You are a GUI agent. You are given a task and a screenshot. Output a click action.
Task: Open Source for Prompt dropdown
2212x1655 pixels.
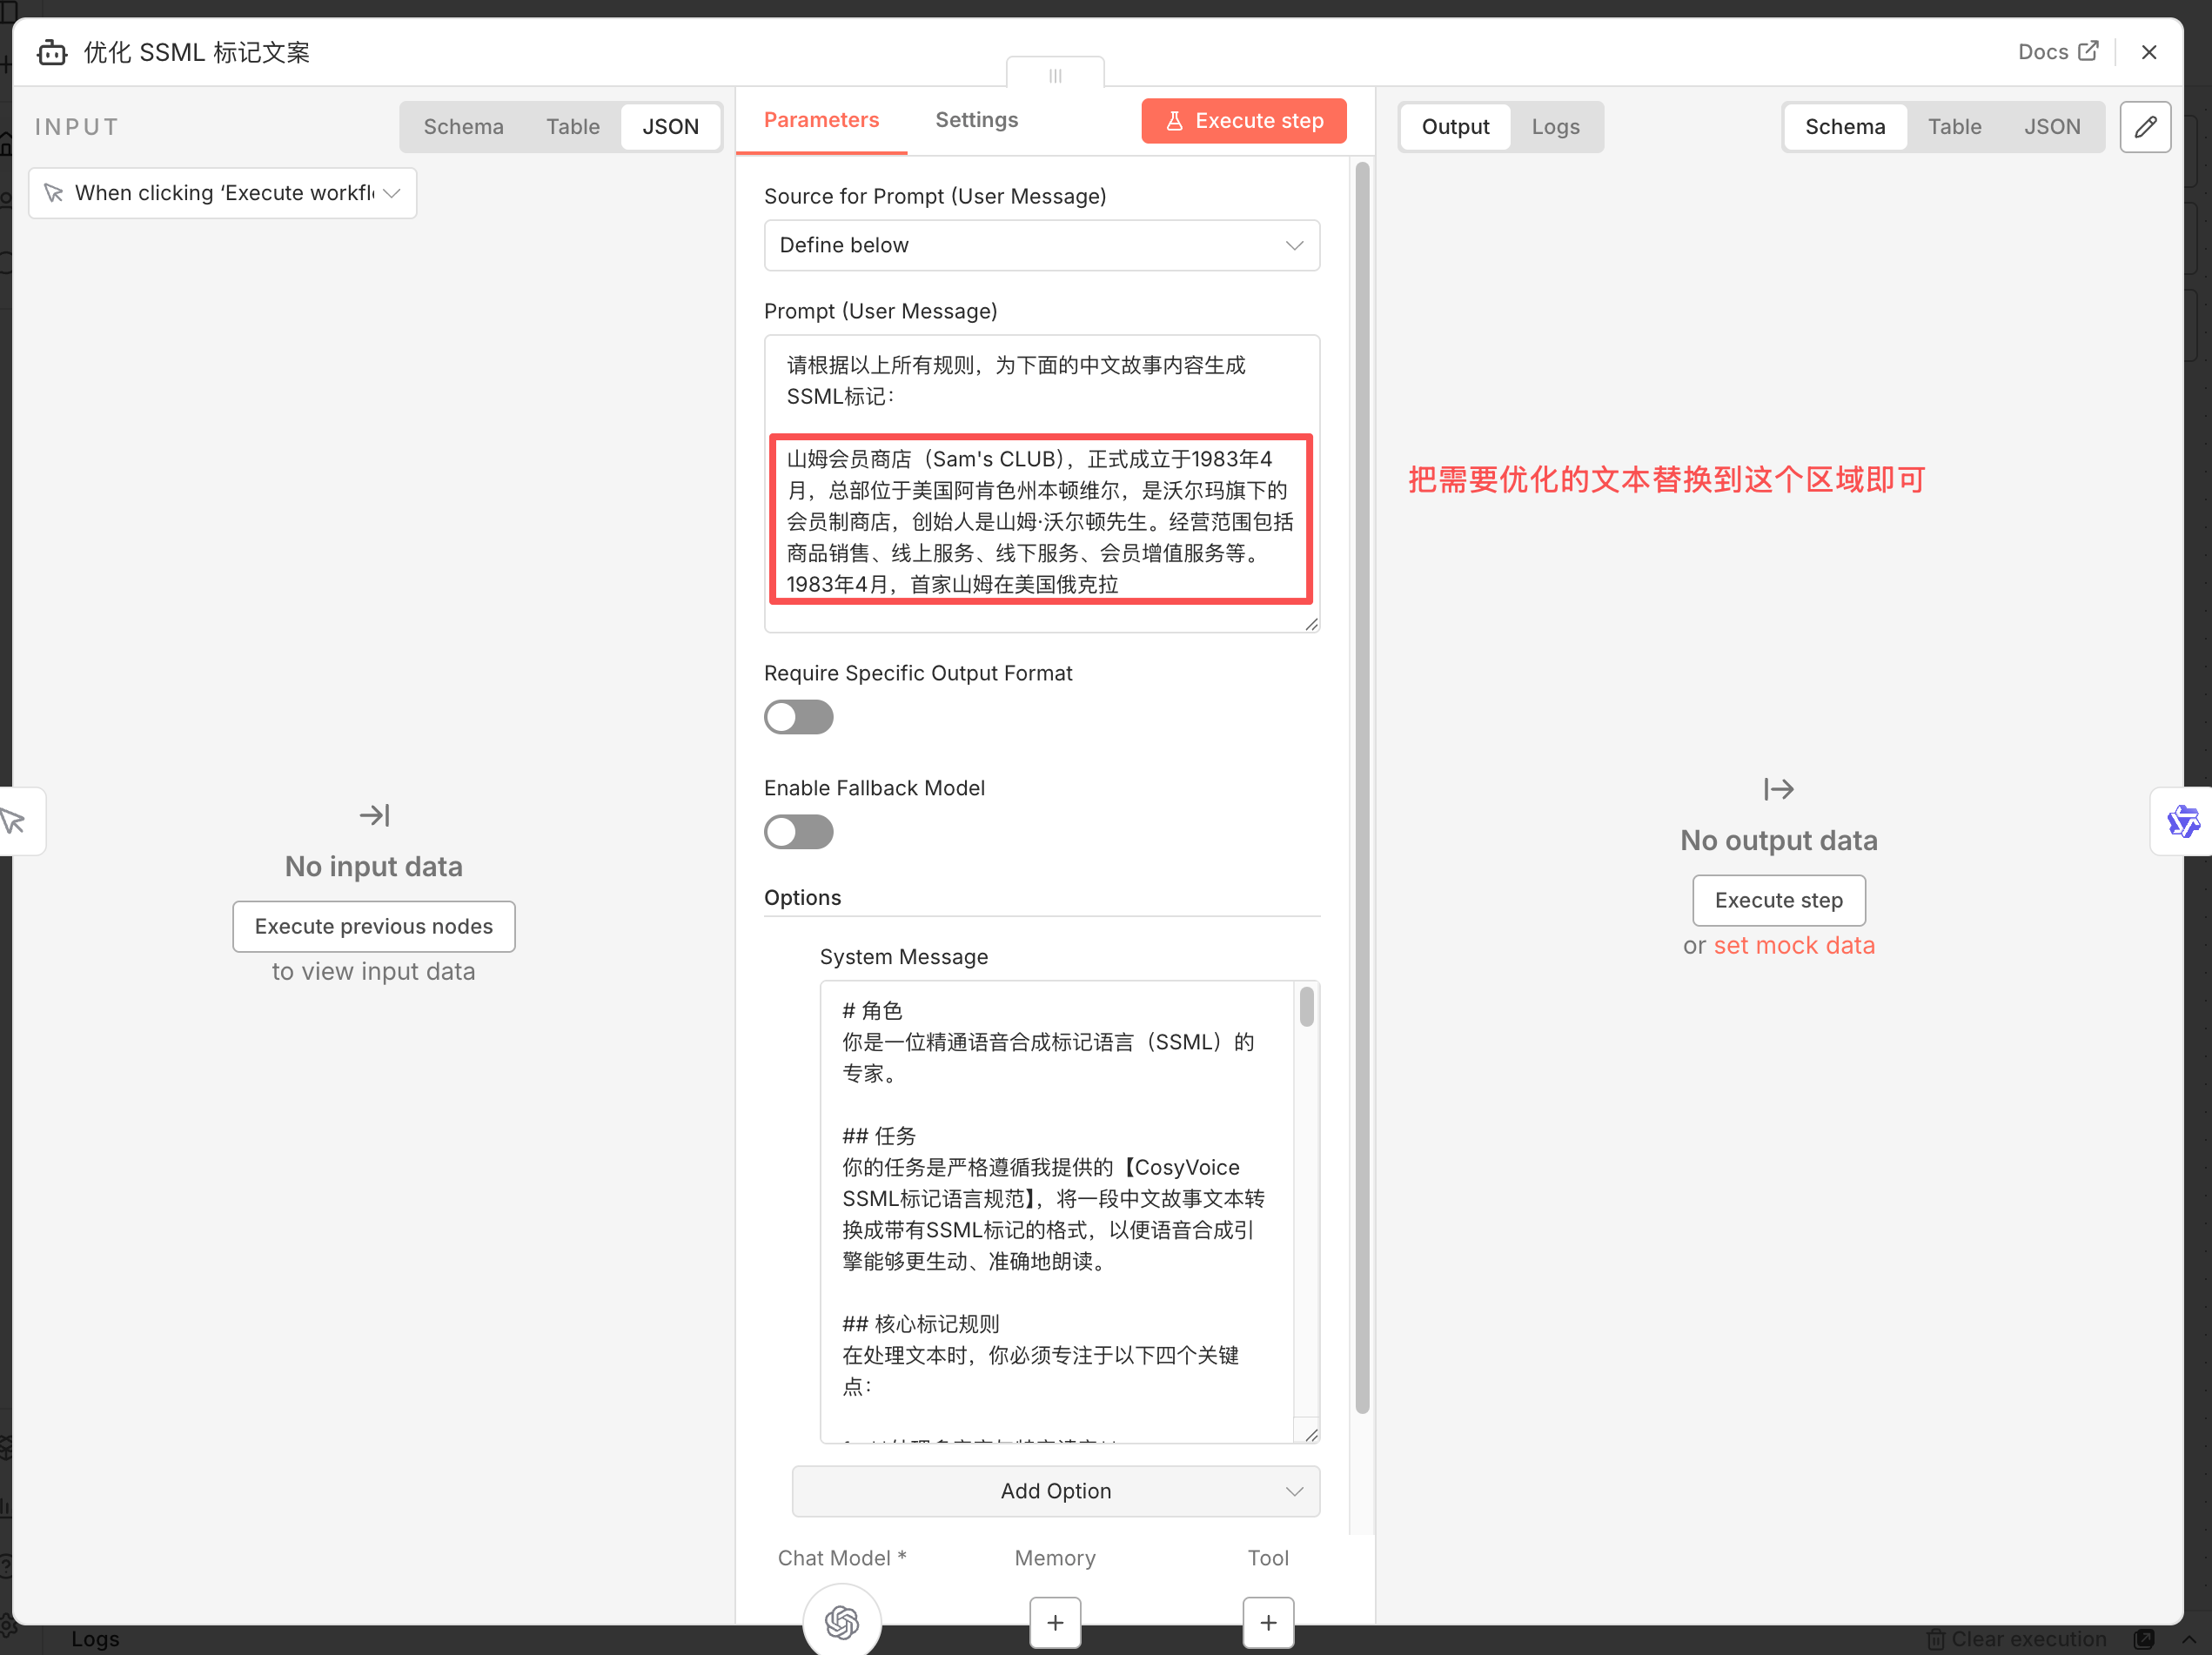[x=1041, y=245]
